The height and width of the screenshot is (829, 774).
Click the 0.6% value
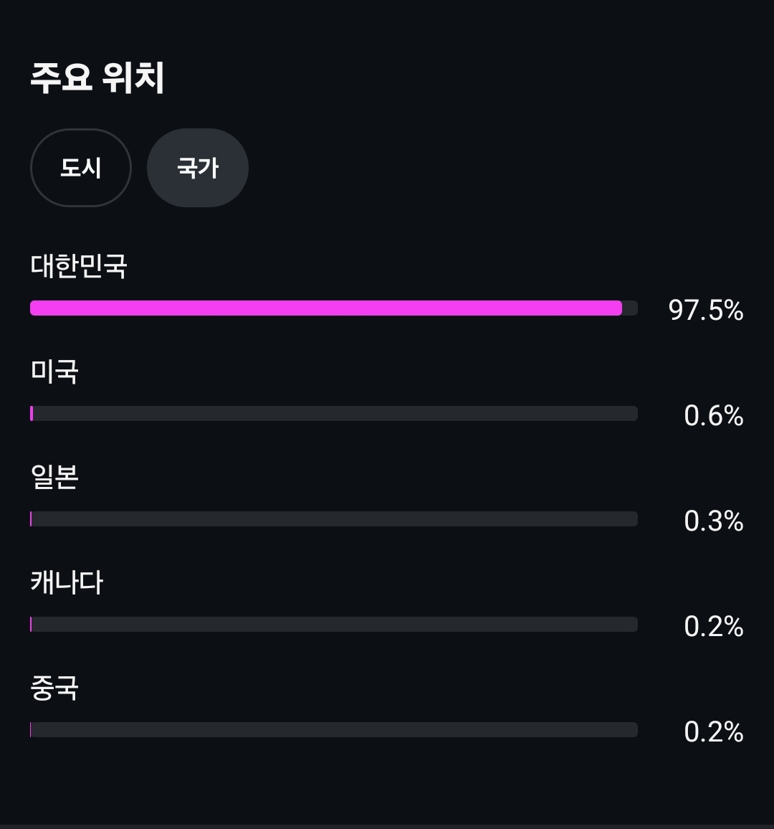[714, 415]
